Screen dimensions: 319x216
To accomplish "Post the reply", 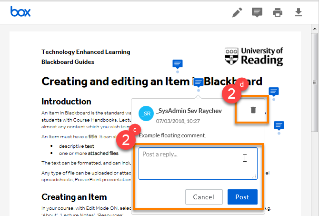I will 242,197.
